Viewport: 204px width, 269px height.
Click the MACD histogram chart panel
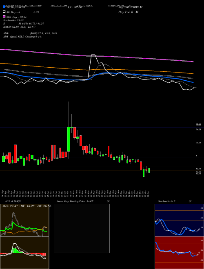tap(24, 253)
